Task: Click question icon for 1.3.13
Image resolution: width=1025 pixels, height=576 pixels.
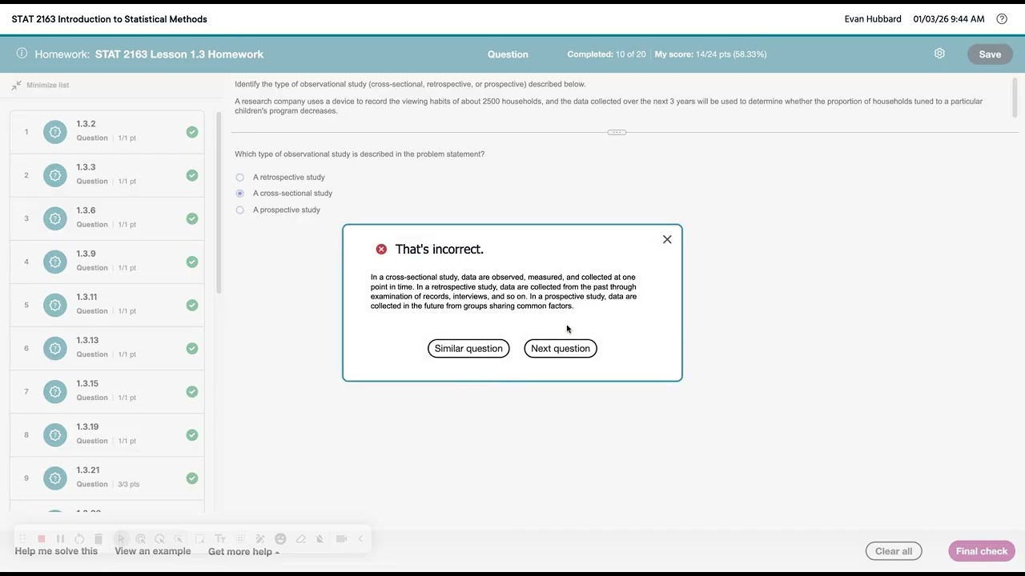Action: click(55, 348)
